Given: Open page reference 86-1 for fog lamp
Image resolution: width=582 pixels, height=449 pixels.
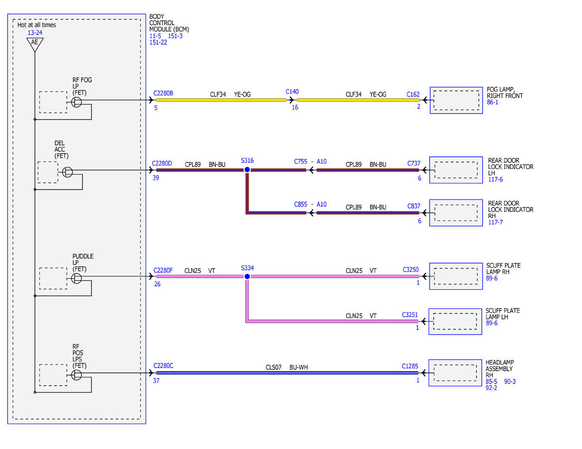Looking at the screenshot, I should pyautogui.click(x=493, y=103).
